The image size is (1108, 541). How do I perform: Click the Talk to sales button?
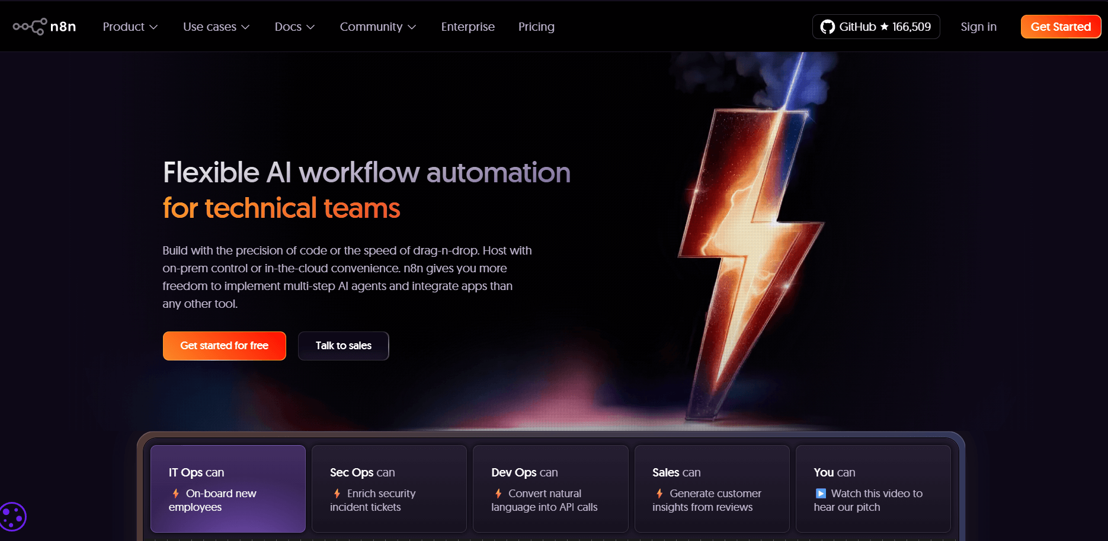343,346
